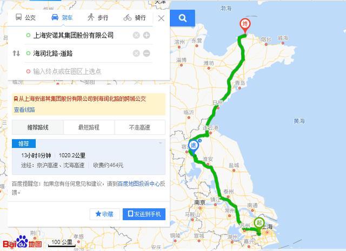Expand the recommended route details arrow
Image resolution: width=346 pixels, height=251 pixels.
coord(161,143)
